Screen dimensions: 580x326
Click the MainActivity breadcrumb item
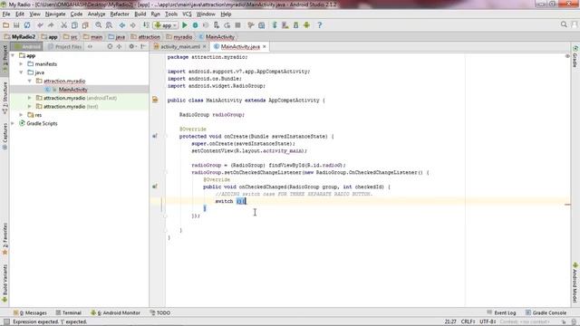(217, 37)
